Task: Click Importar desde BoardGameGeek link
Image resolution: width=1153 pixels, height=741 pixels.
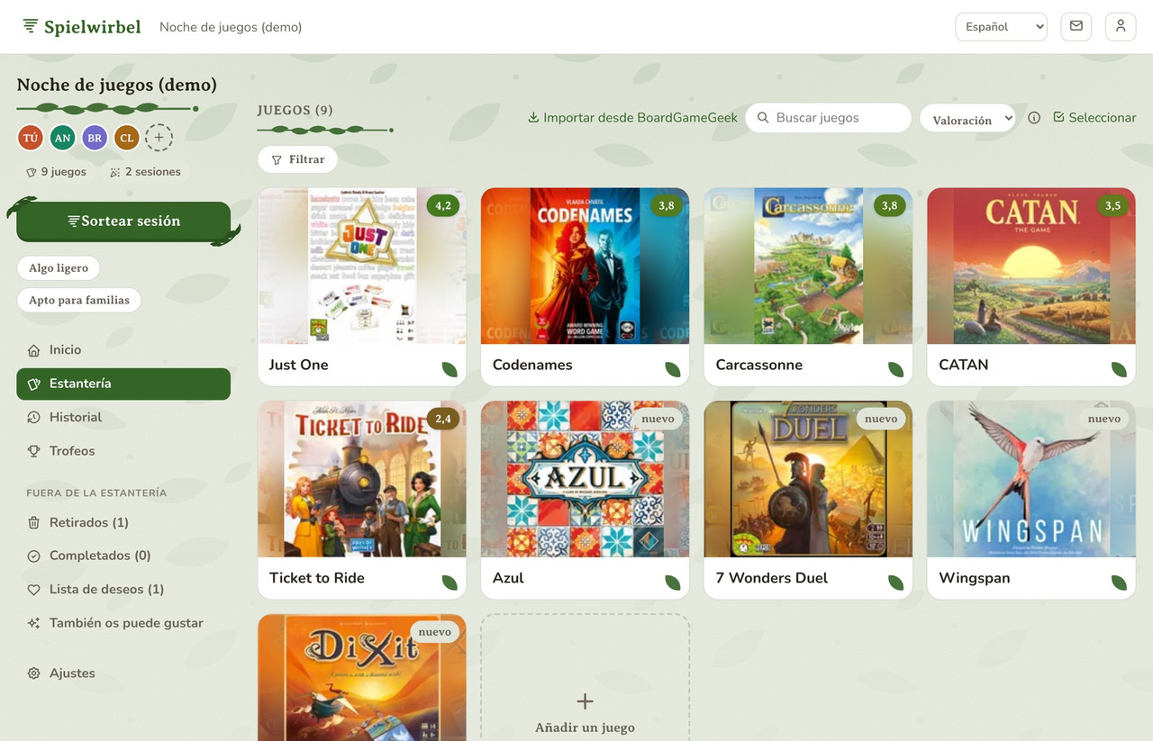Action: [632, 118]
